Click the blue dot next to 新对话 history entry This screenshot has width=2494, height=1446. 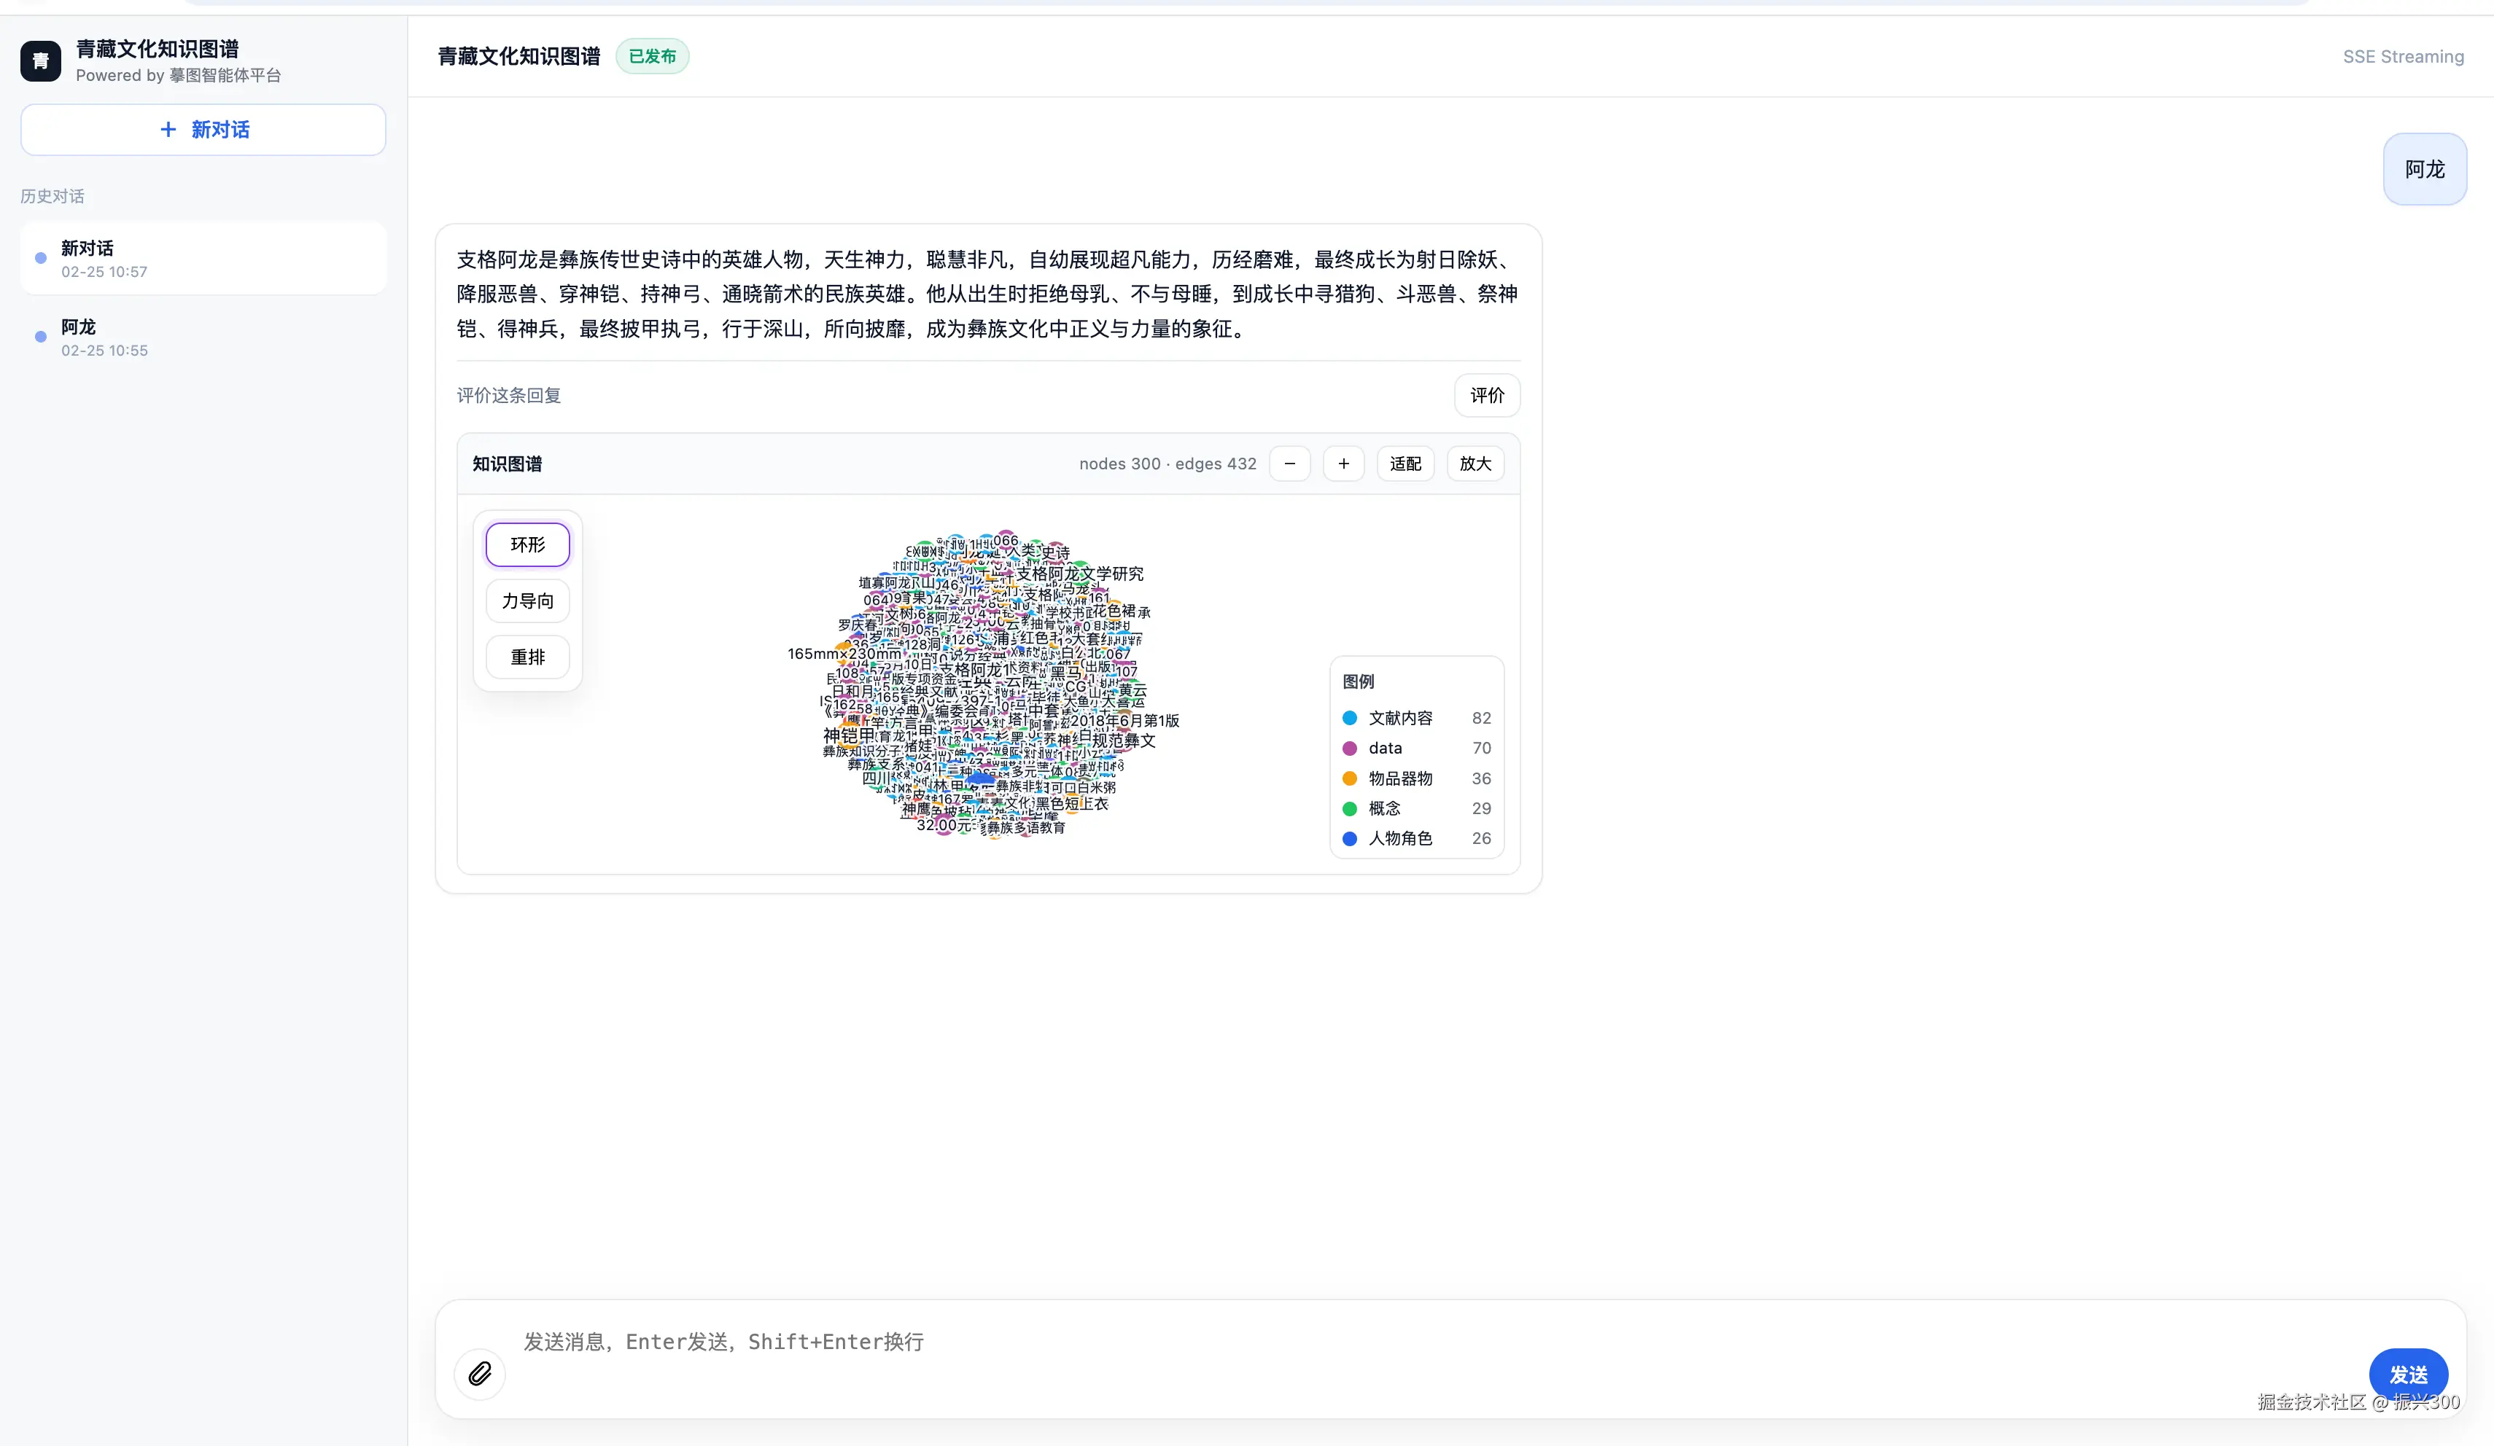click(x=39, y=257)
